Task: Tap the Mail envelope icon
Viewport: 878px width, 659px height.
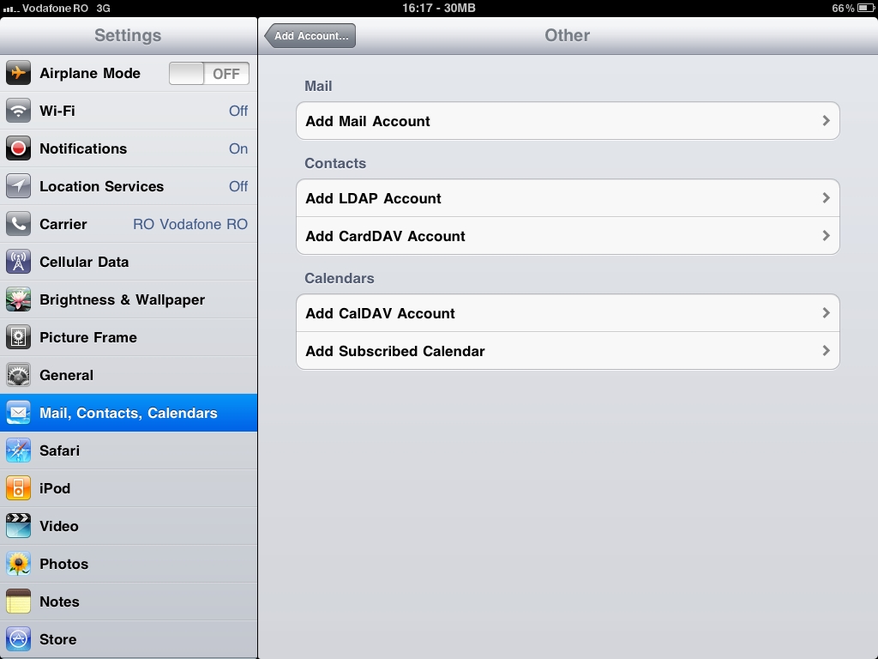Action: 19,413
